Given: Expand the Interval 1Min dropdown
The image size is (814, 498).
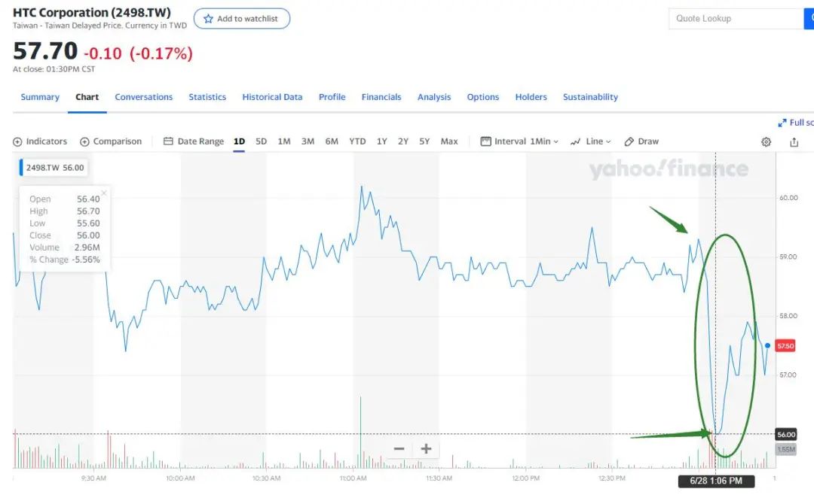Looking at the screenshot, I should [520, 141].
